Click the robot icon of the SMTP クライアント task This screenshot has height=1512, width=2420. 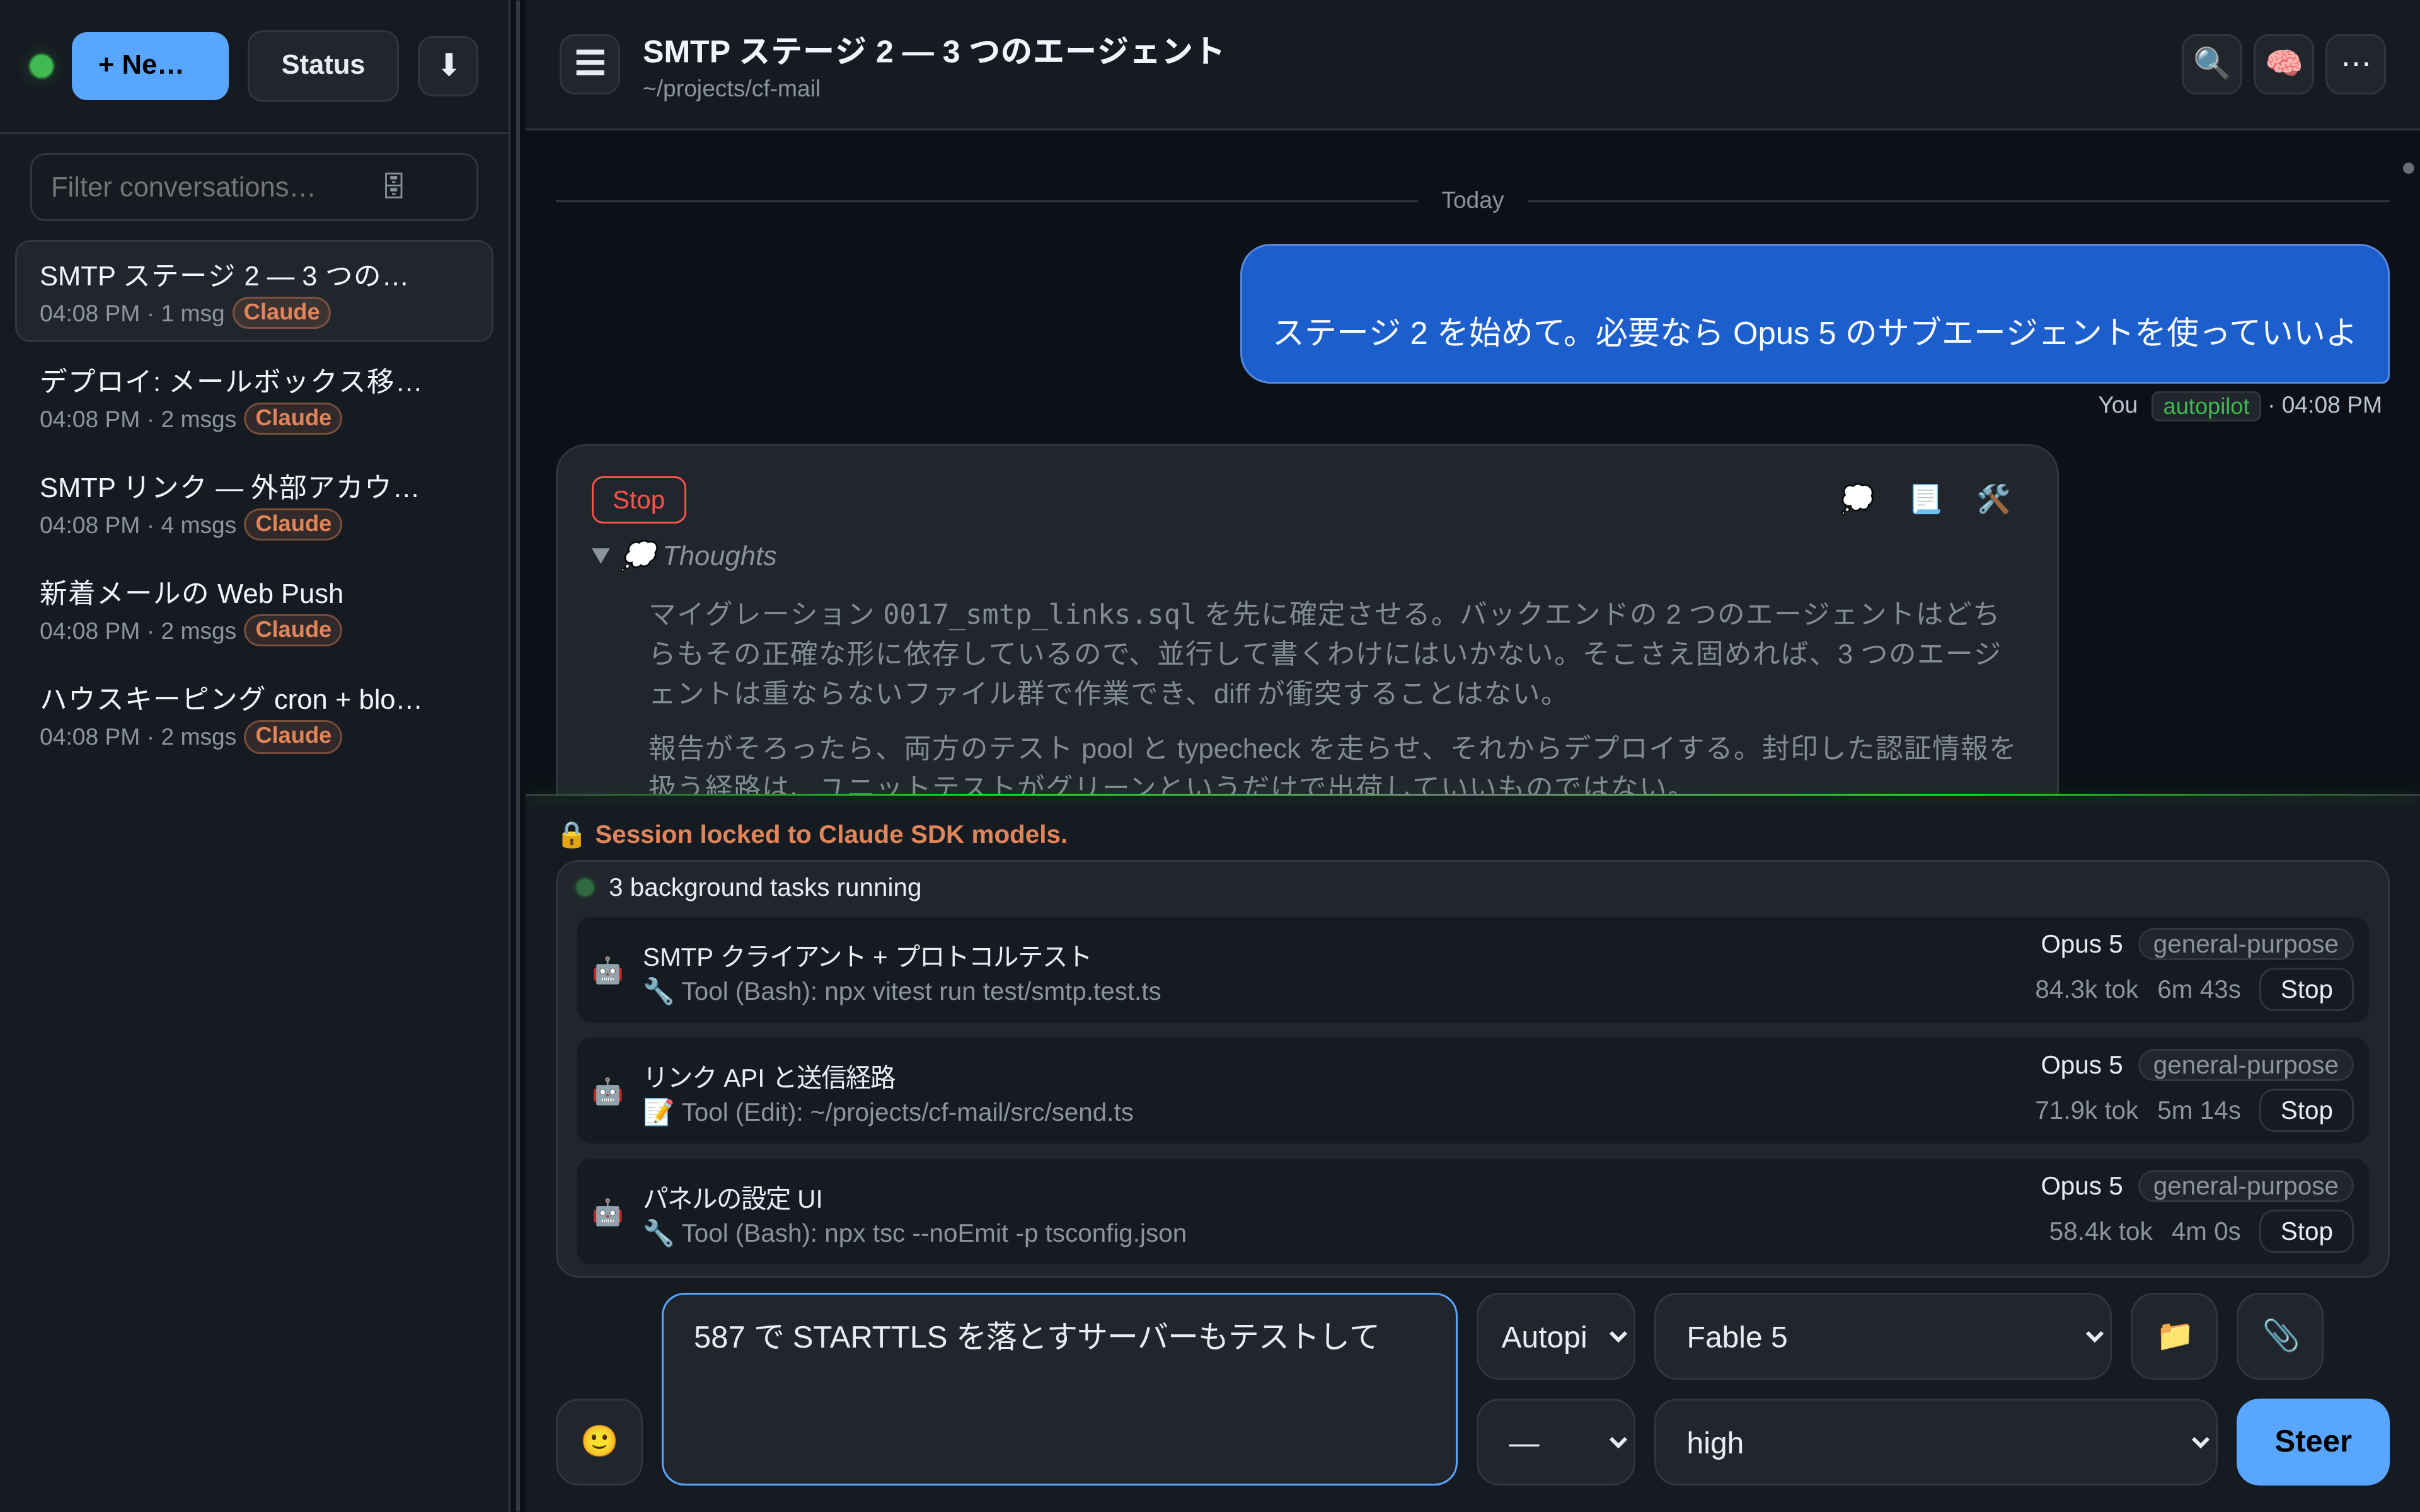click(607, 971)
